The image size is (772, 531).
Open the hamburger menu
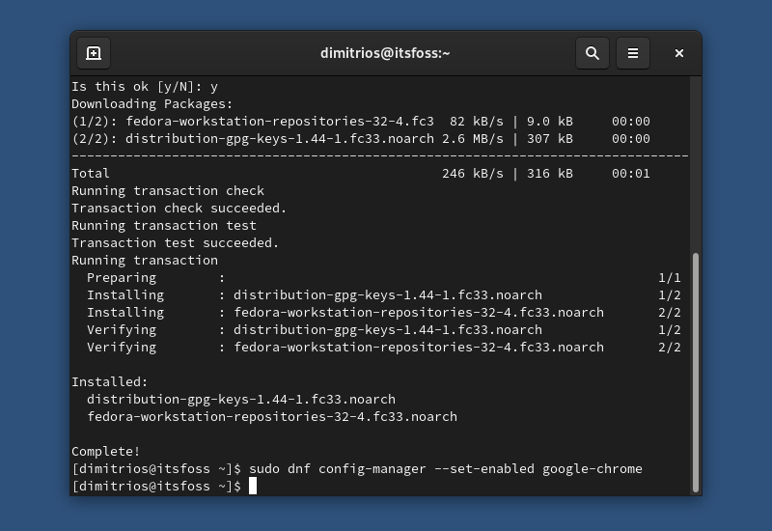coord(633,53)
